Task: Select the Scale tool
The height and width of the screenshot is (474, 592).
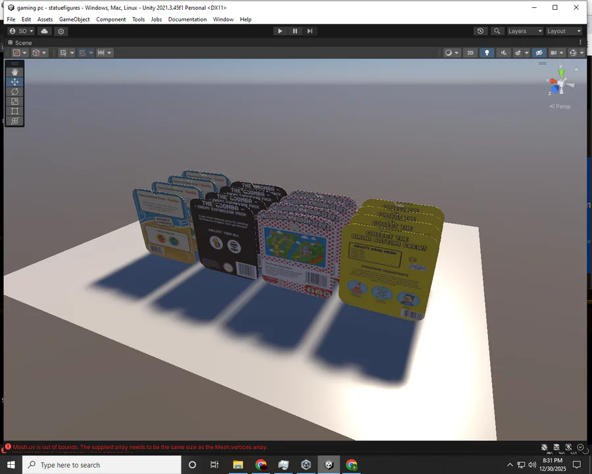Action: [14, 101]
